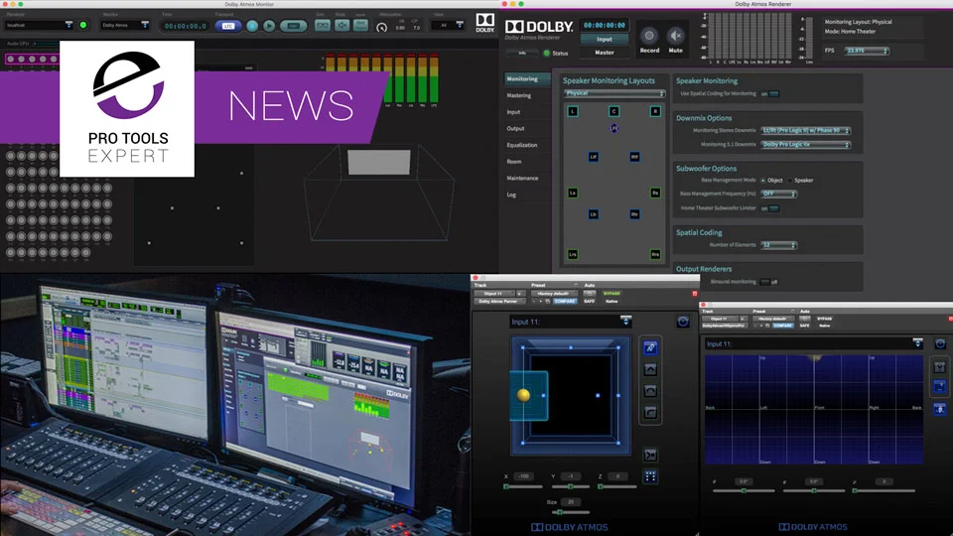
Task: Open the Number of Elements dropdown
Action: click(778, 245)
